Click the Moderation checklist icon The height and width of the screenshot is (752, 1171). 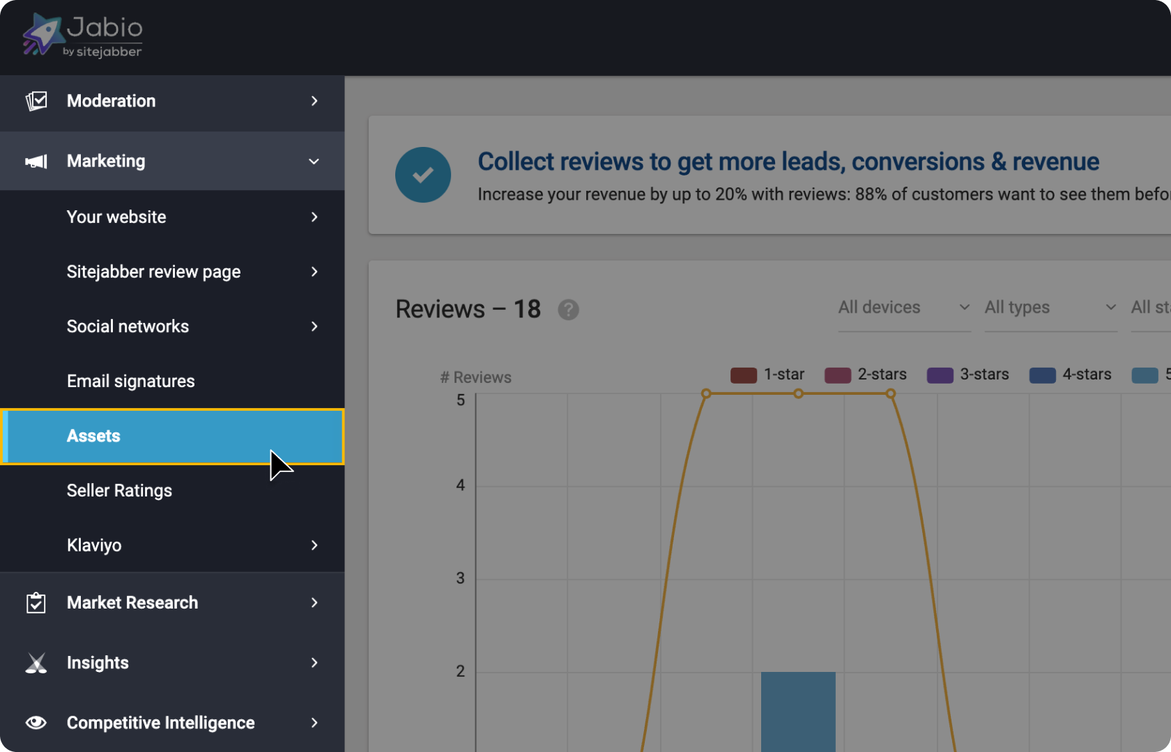coord(36,101)
